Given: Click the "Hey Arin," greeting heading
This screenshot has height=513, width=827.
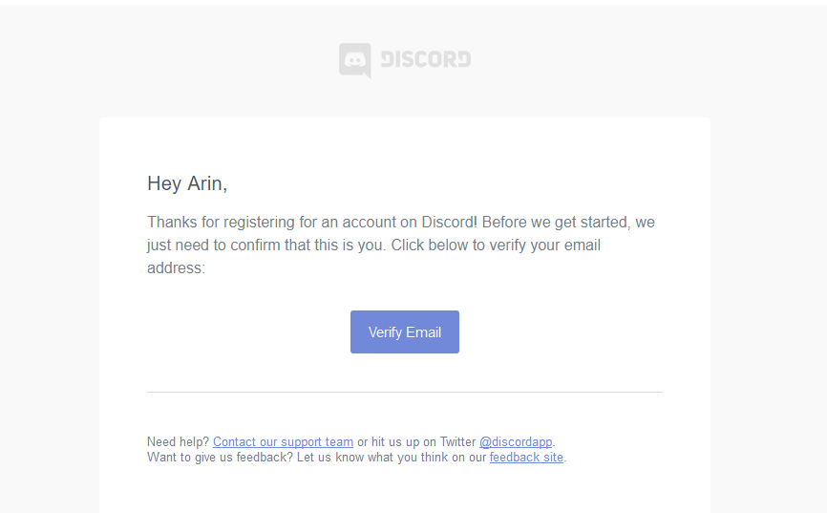Looking at the screenshot, I should coord(187,183).
